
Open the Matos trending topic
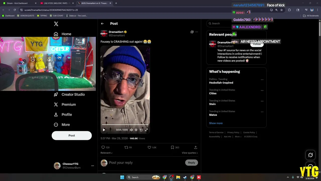[x=213, y=115]
